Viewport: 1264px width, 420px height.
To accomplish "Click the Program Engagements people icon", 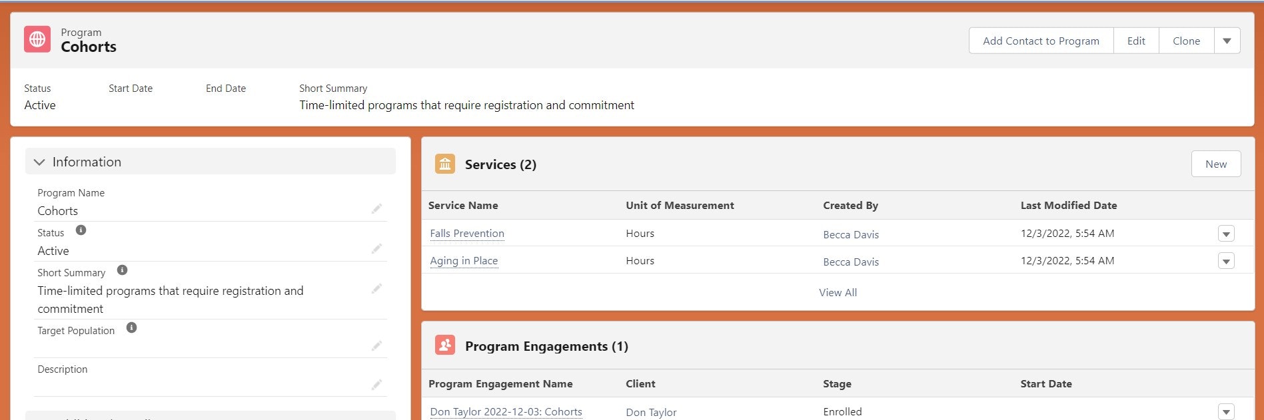I will [445, 345].
